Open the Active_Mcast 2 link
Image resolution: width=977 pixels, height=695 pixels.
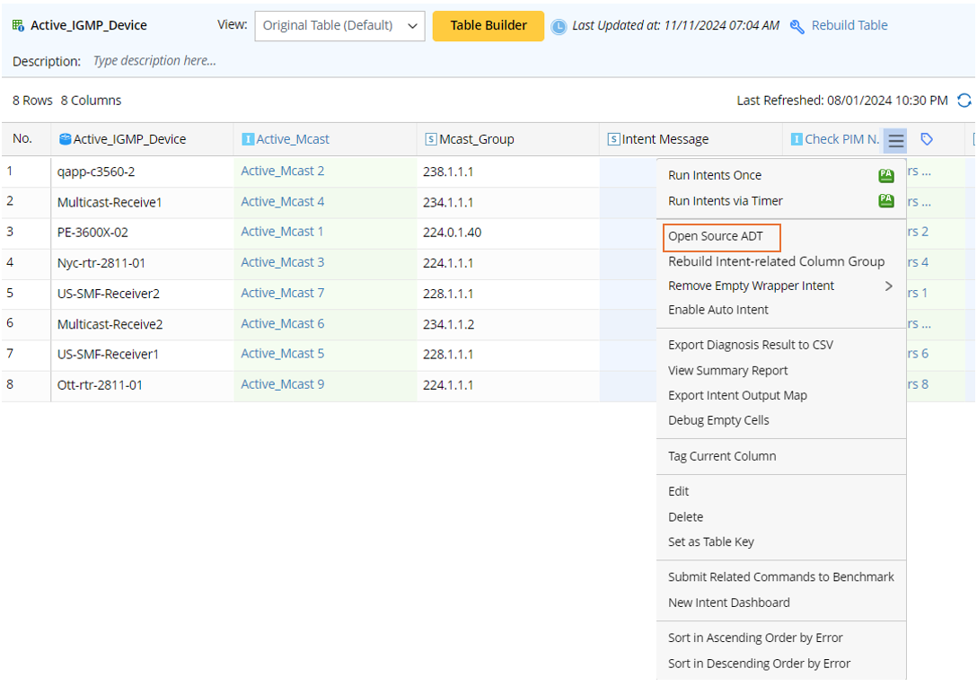tap(283, 172)
